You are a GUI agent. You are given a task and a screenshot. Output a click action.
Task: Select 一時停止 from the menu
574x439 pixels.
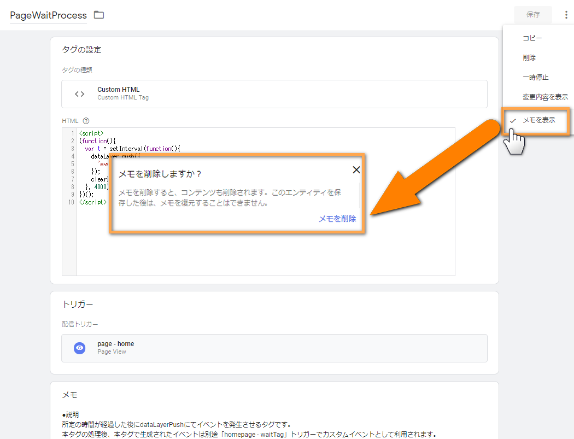coord(536,77)
